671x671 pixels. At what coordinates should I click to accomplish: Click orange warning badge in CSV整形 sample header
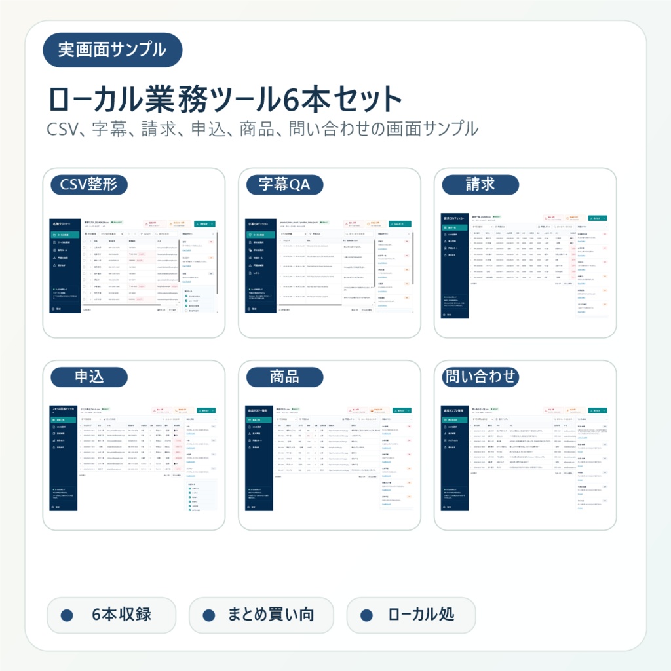pyautogui.click(x=180, y=224)
